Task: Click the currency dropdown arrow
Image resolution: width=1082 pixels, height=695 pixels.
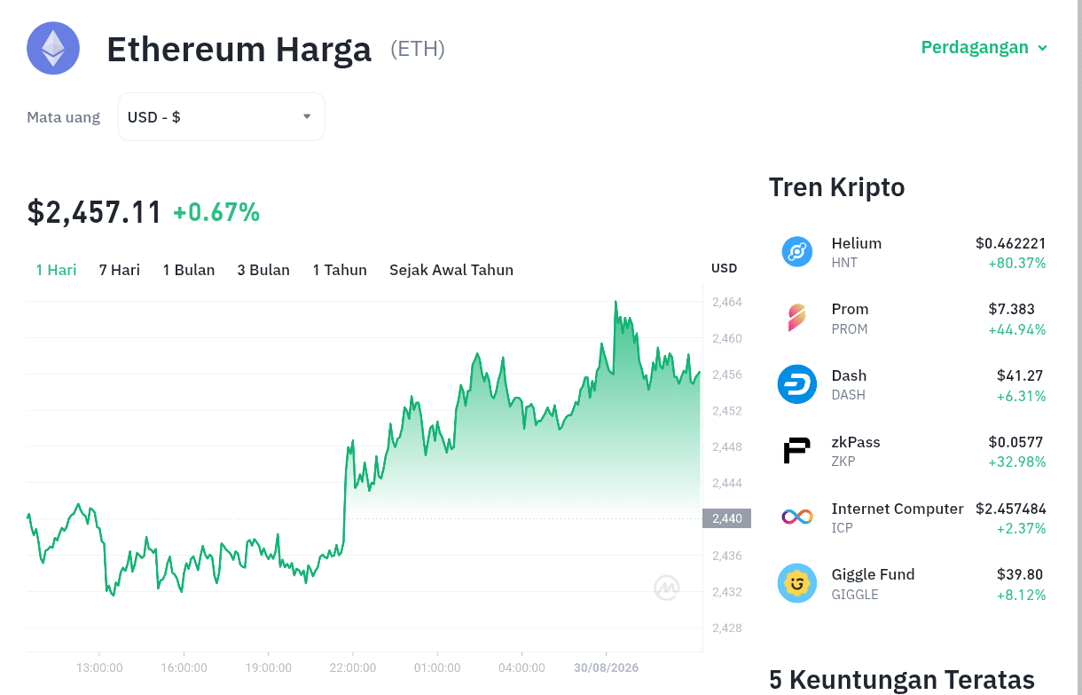Action: pyautogui.click(x=307, y=116)
